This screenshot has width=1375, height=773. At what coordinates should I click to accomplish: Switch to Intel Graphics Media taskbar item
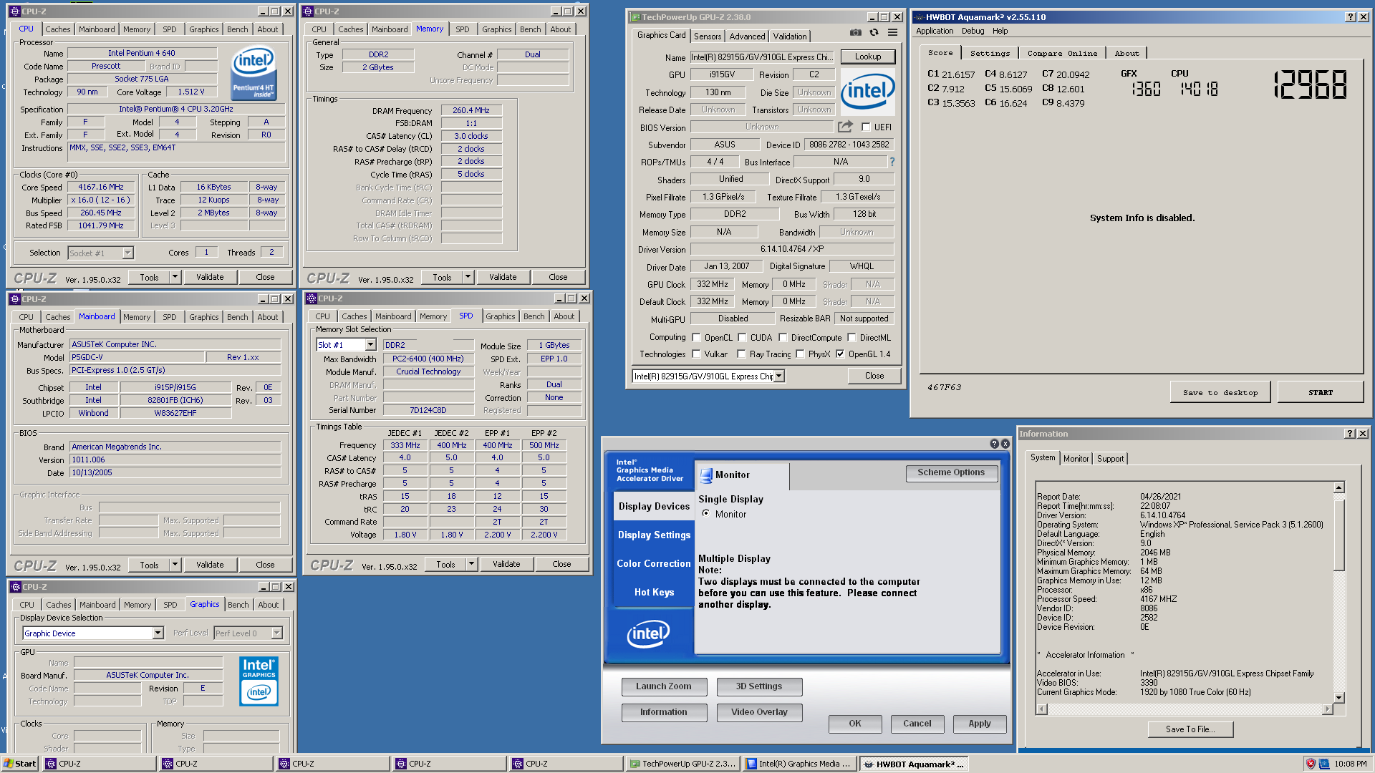click(799, 764)
